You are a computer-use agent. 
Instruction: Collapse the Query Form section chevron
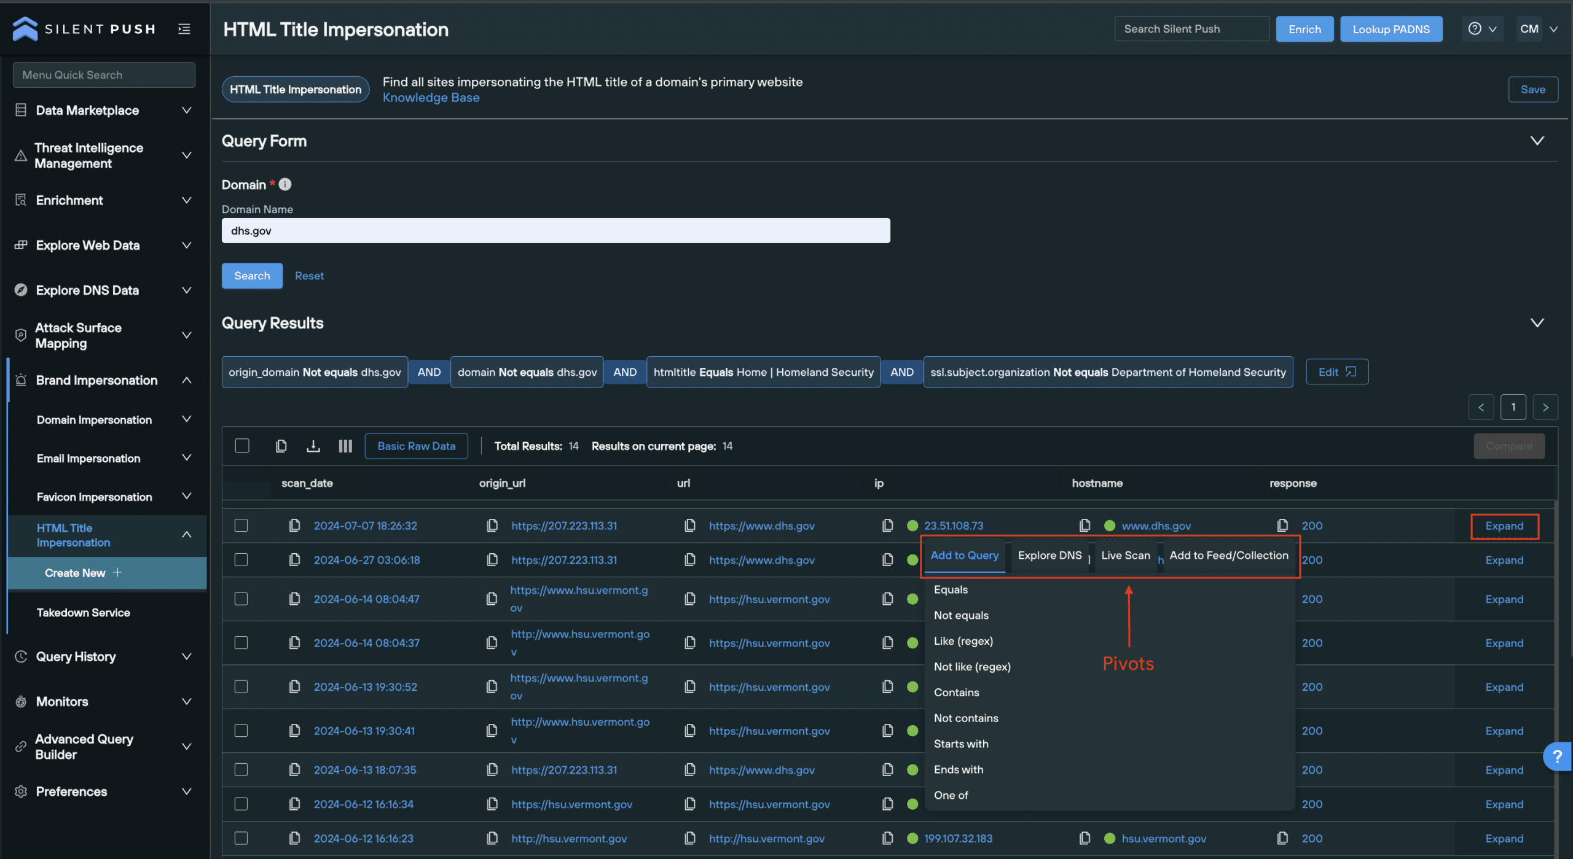point(1537,141)
